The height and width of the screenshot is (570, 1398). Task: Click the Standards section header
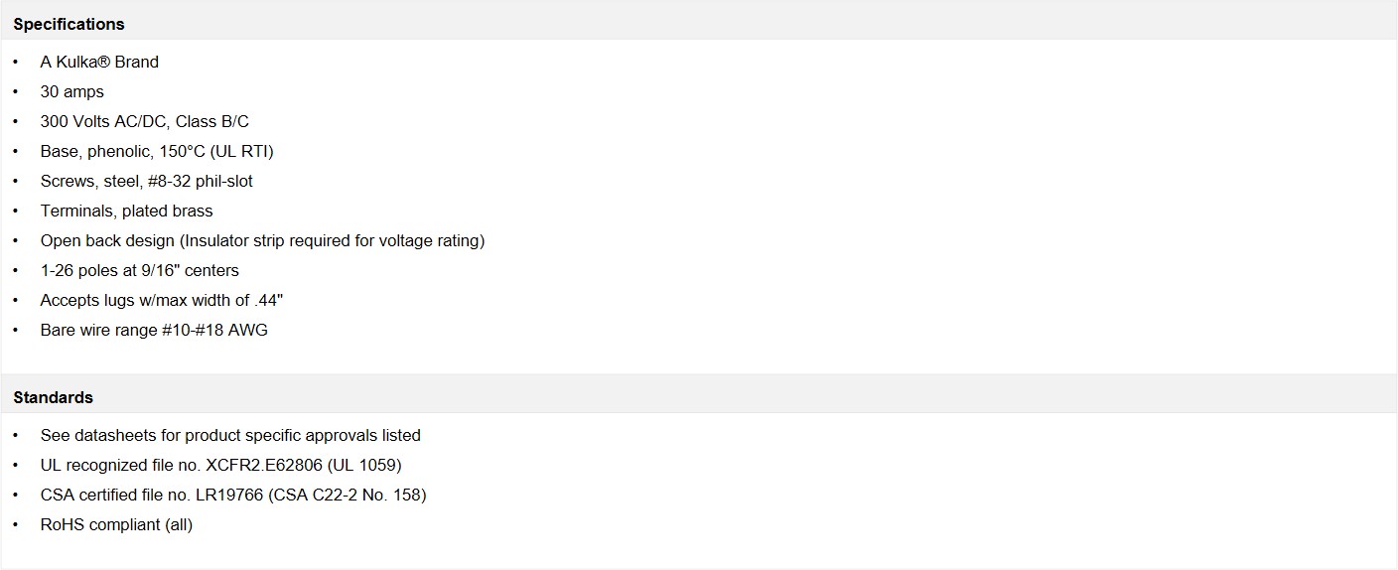coord(54,397)
